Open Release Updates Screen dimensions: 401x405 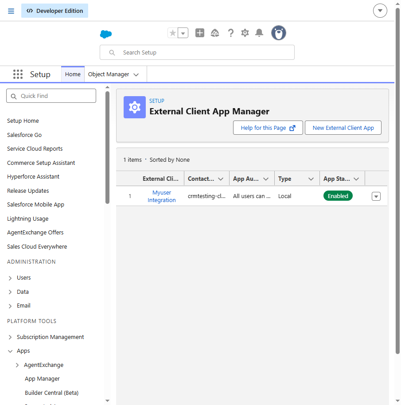point(28,191)
